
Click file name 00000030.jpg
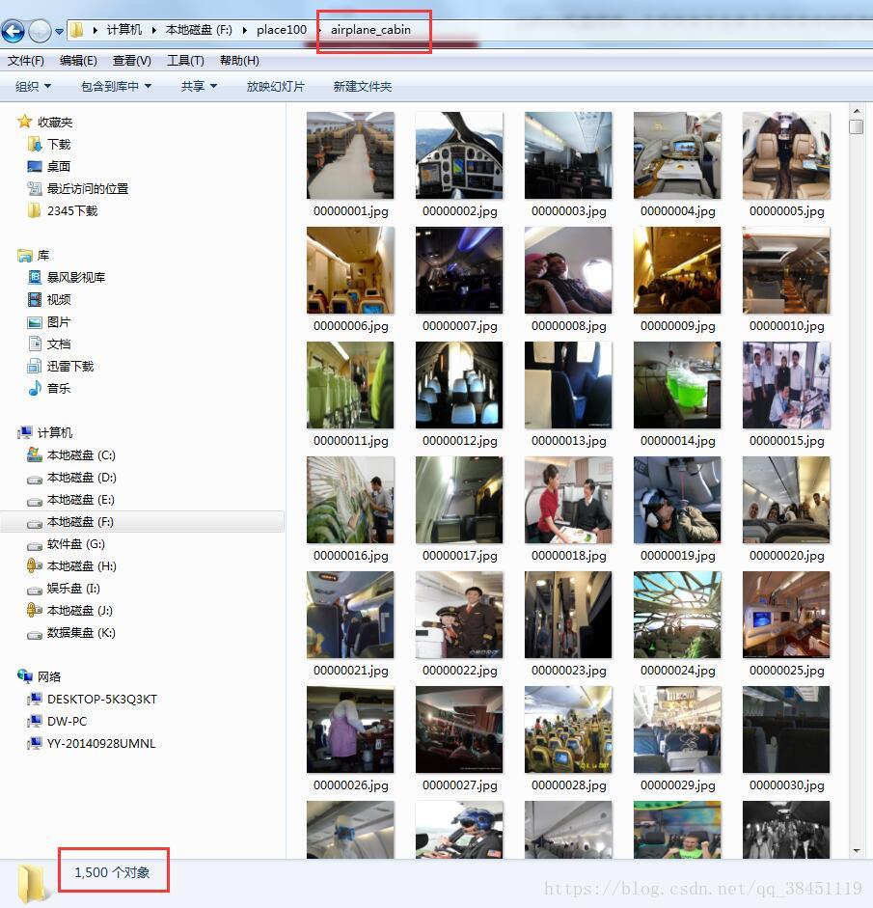tap(787, 785)
